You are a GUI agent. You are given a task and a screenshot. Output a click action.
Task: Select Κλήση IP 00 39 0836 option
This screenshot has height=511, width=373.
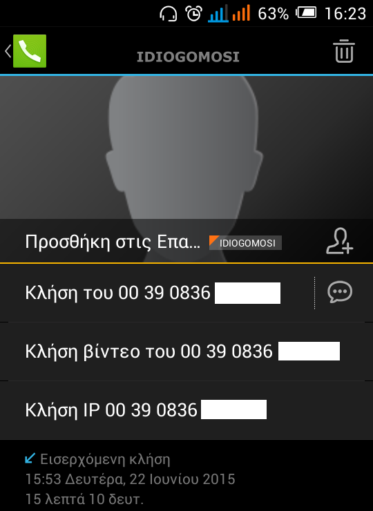tap(186, 410)
